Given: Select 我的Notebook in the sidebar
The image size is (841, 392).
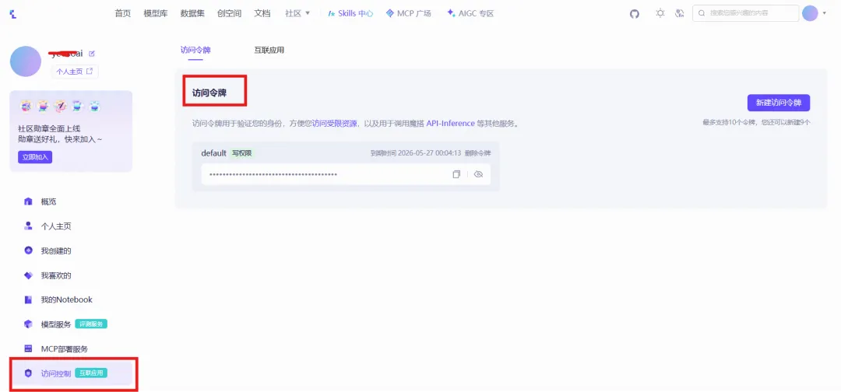Looking at the screenshot, I should (66, 299).
